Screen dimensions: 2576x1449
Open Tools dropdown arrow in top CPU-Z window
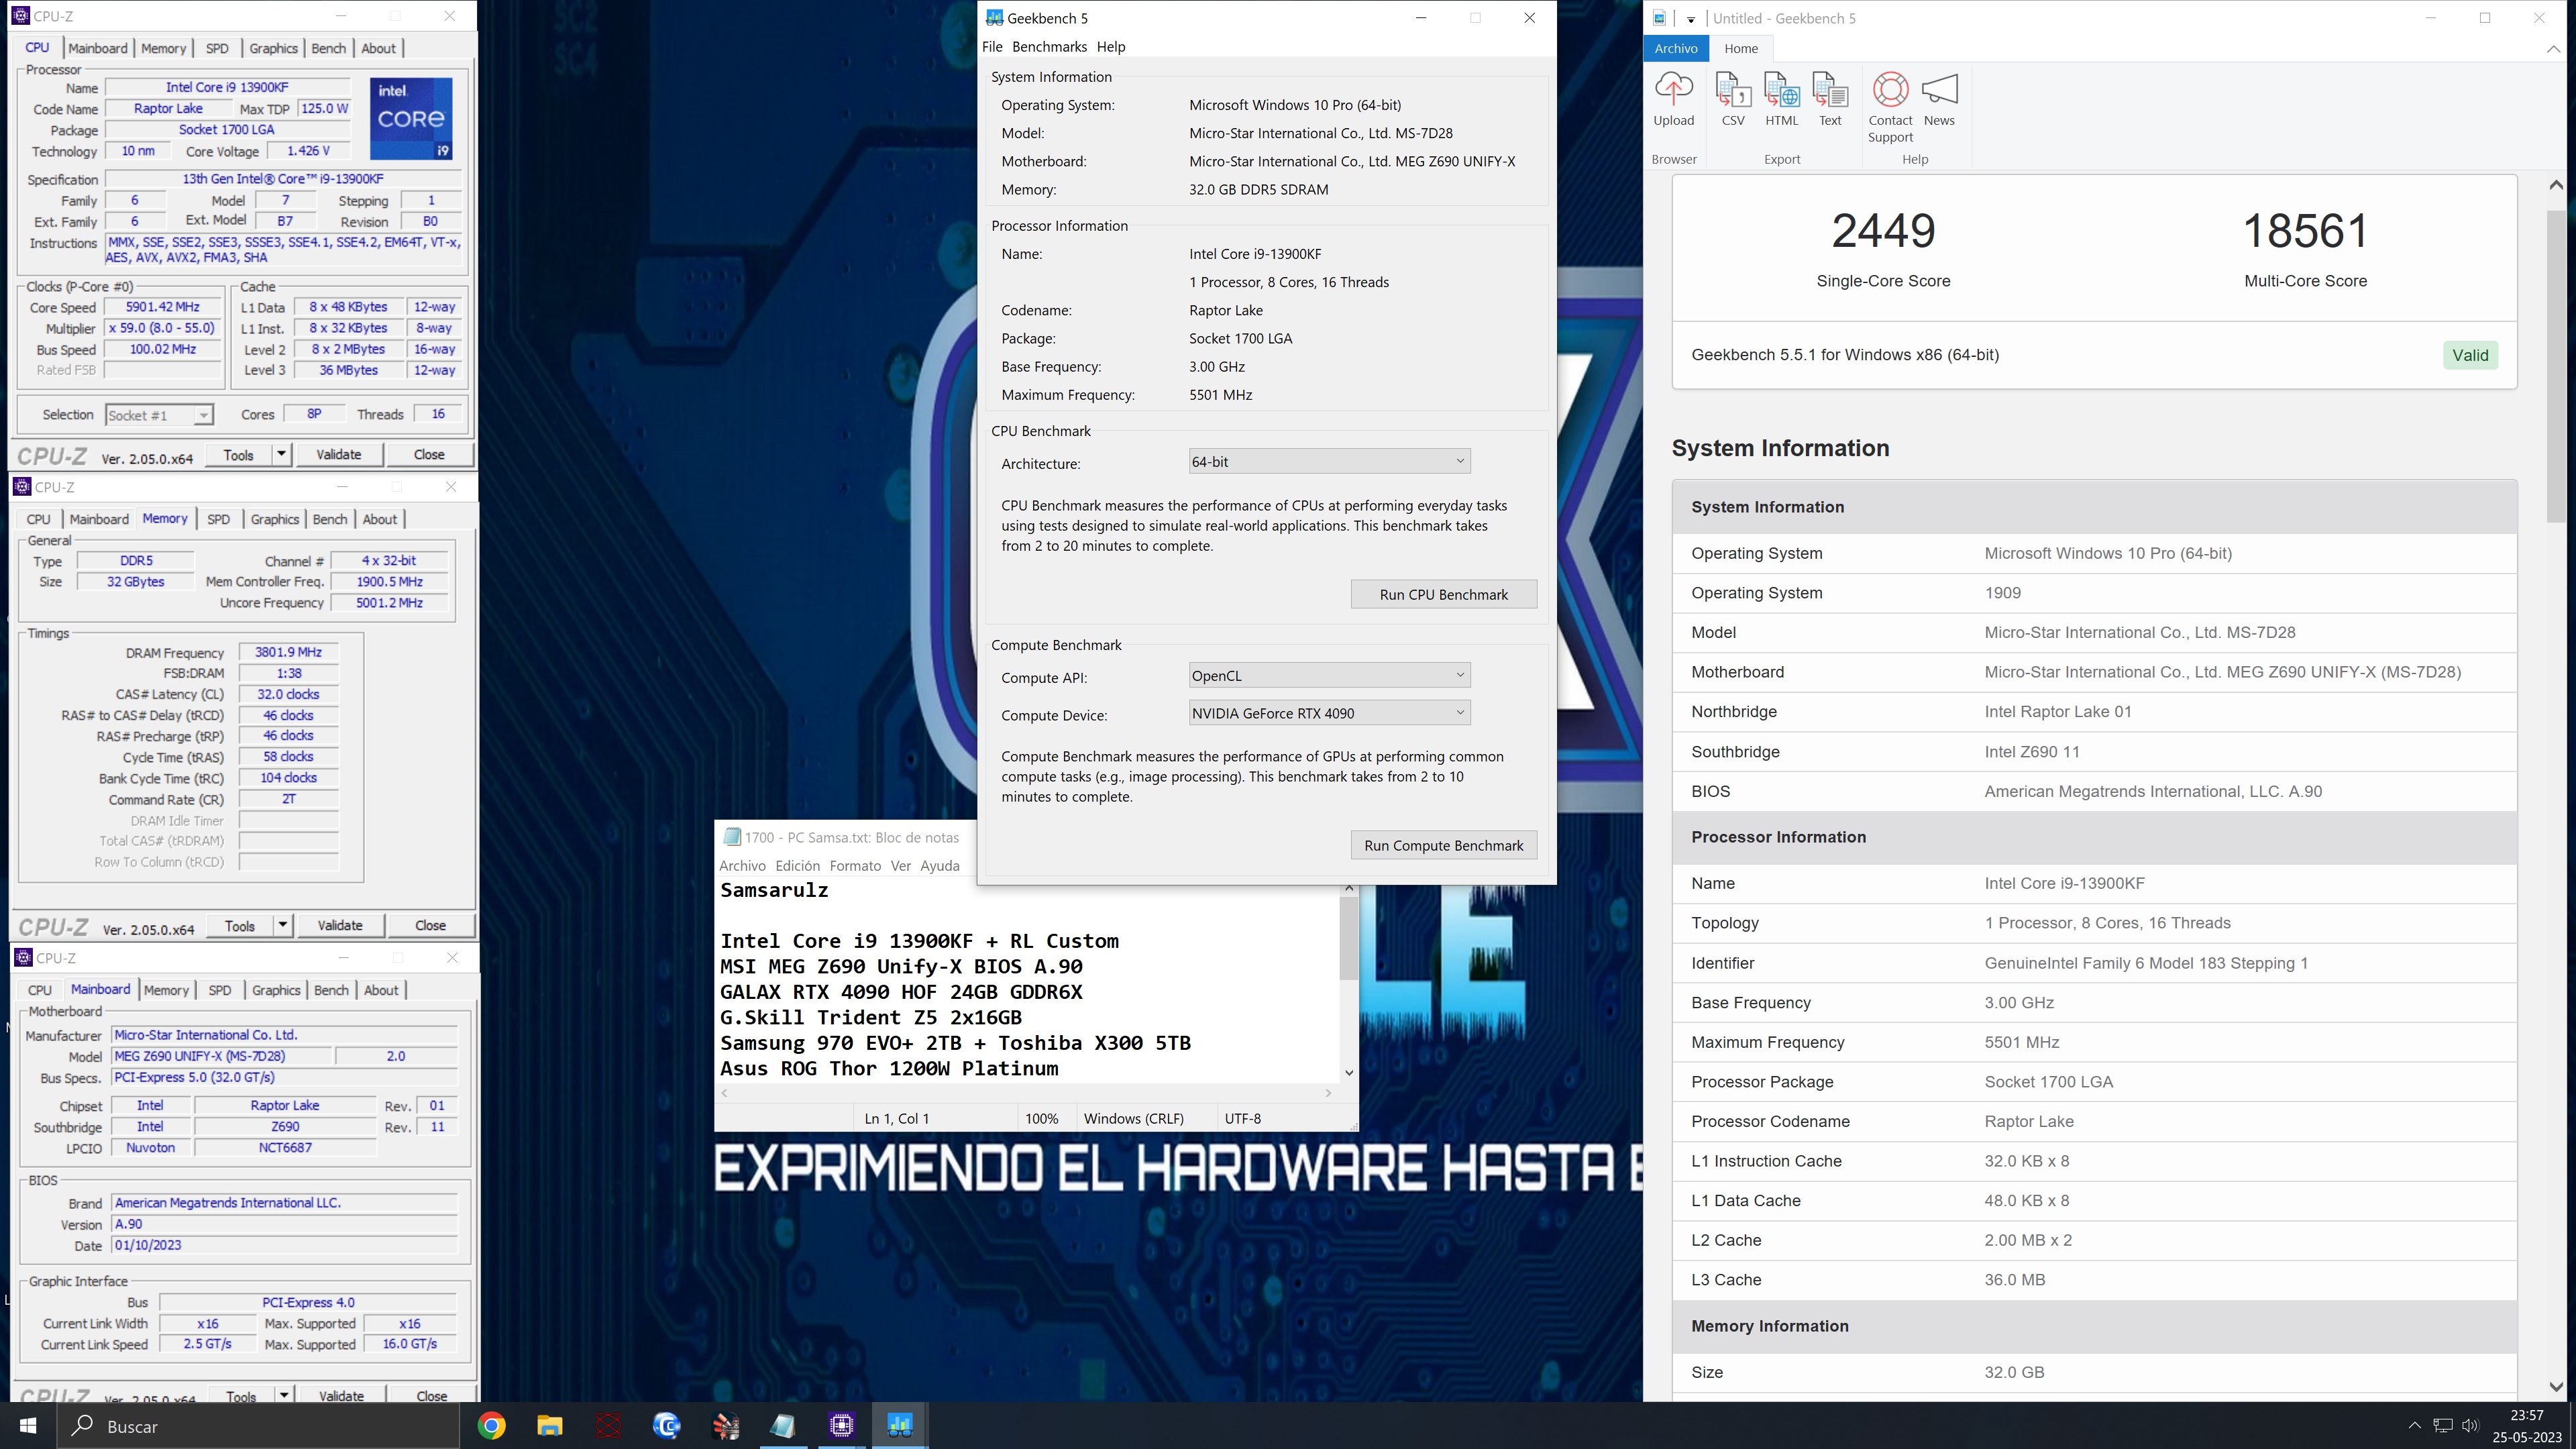click(x=281, y=455)
